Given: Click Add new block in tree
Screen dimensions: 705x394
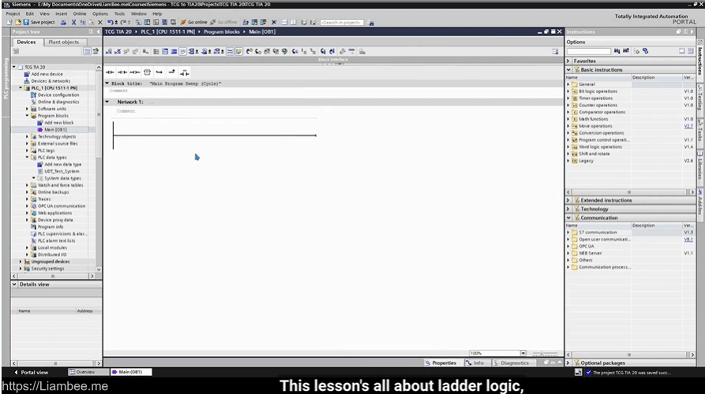Looking at the screenshot, I should (58, 122).
